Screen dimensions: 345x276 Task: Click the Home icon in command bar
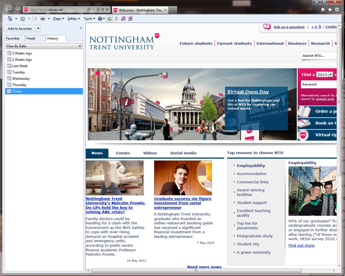point(10,19)
